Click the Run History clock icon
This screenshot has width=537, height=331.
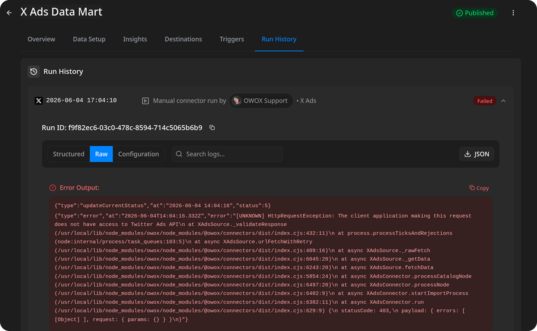(x=34, y=72)
